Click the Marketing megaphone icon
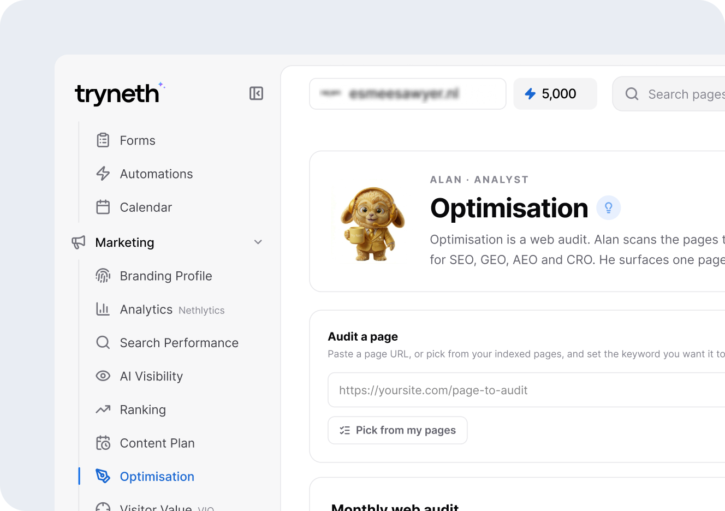This screenshot has width=725, height=511. [x=79, y=242]
